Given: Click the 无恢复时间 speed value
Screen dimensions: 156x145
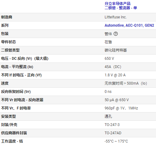Looking at the screenshot, I should [x=126, y=83].
